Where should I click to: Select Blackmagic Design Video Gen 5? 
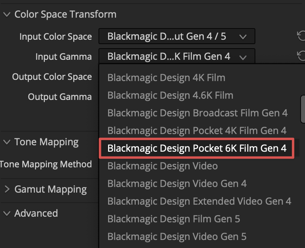pos(177,236)
